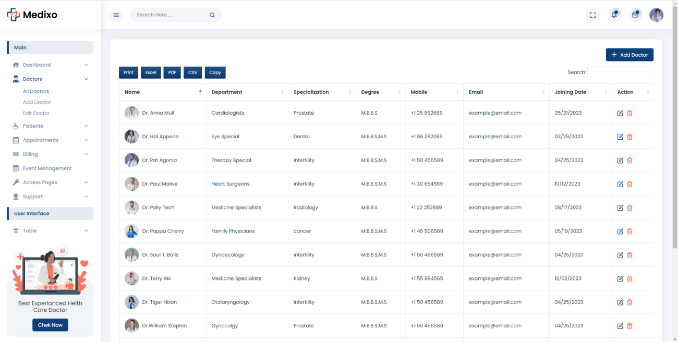This screenshot has width=678, height=342.
Task: Export table with the Excel button
Action: [151, 72]
